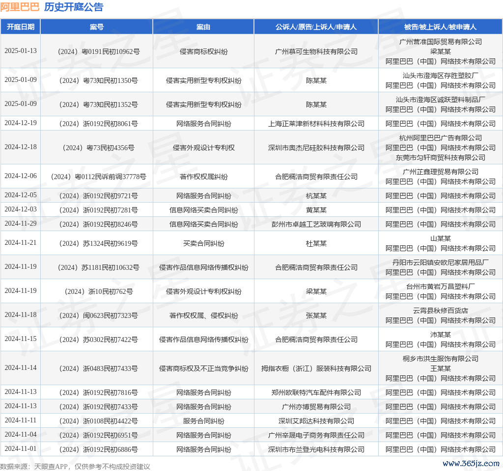Select case number 浙0192民初9721号
503x471 pixels.
tap(111, 196)
